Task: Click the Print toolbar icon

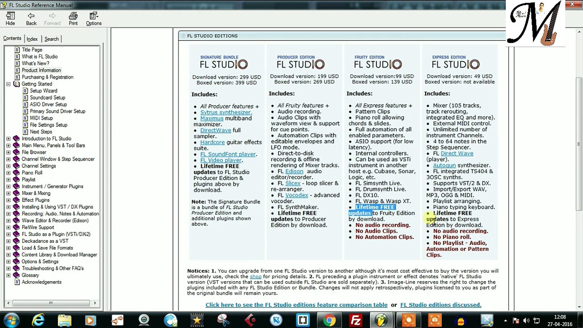Action: (73, 19)
